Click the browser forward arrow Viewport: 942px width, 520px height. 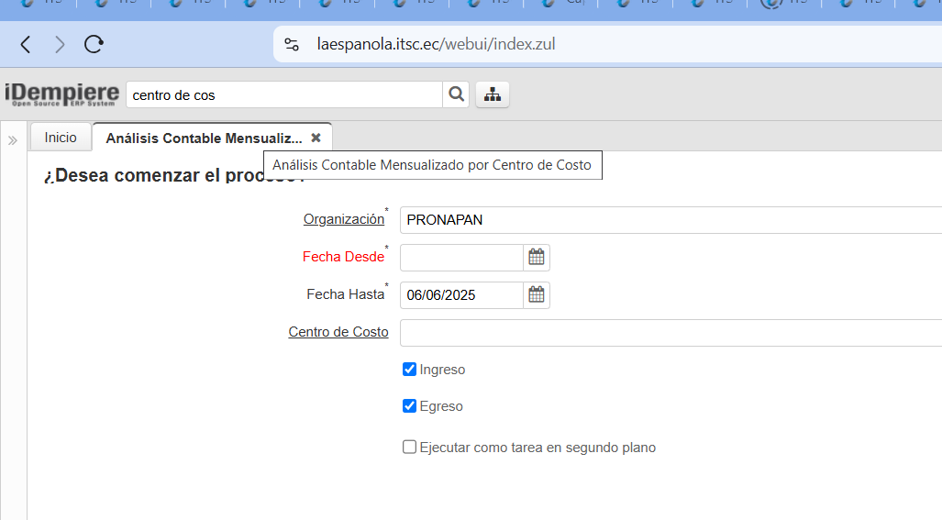[x=60, y=44]
